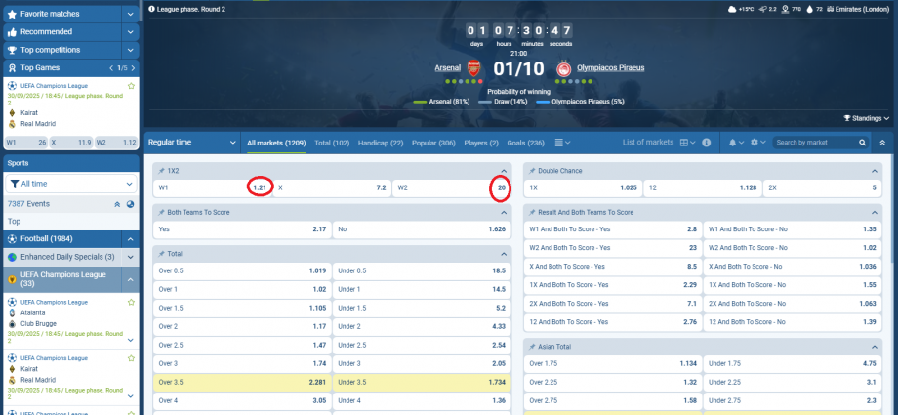898x415 pixels.
Task: Click the Top Games medal icon
Action: 12,68
